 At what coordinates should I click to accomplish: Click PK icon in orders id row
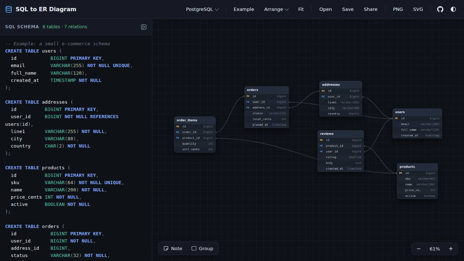(248, 96)
